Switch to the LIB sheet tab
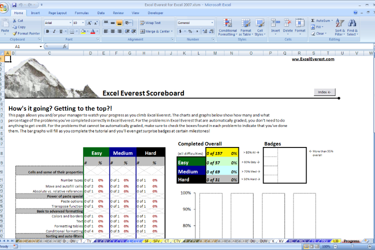 (x=336, y=241)
